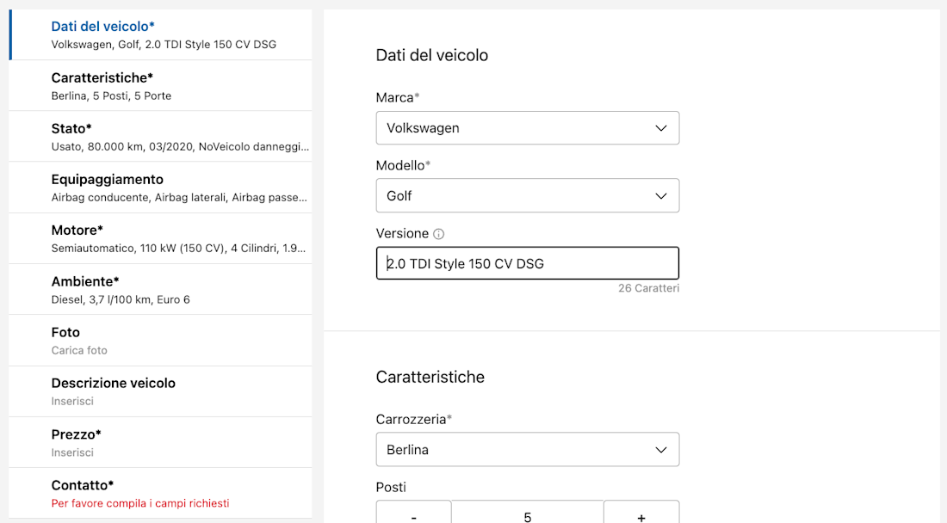Click the Modello dropdown chevron arrow

coord(660,196)
